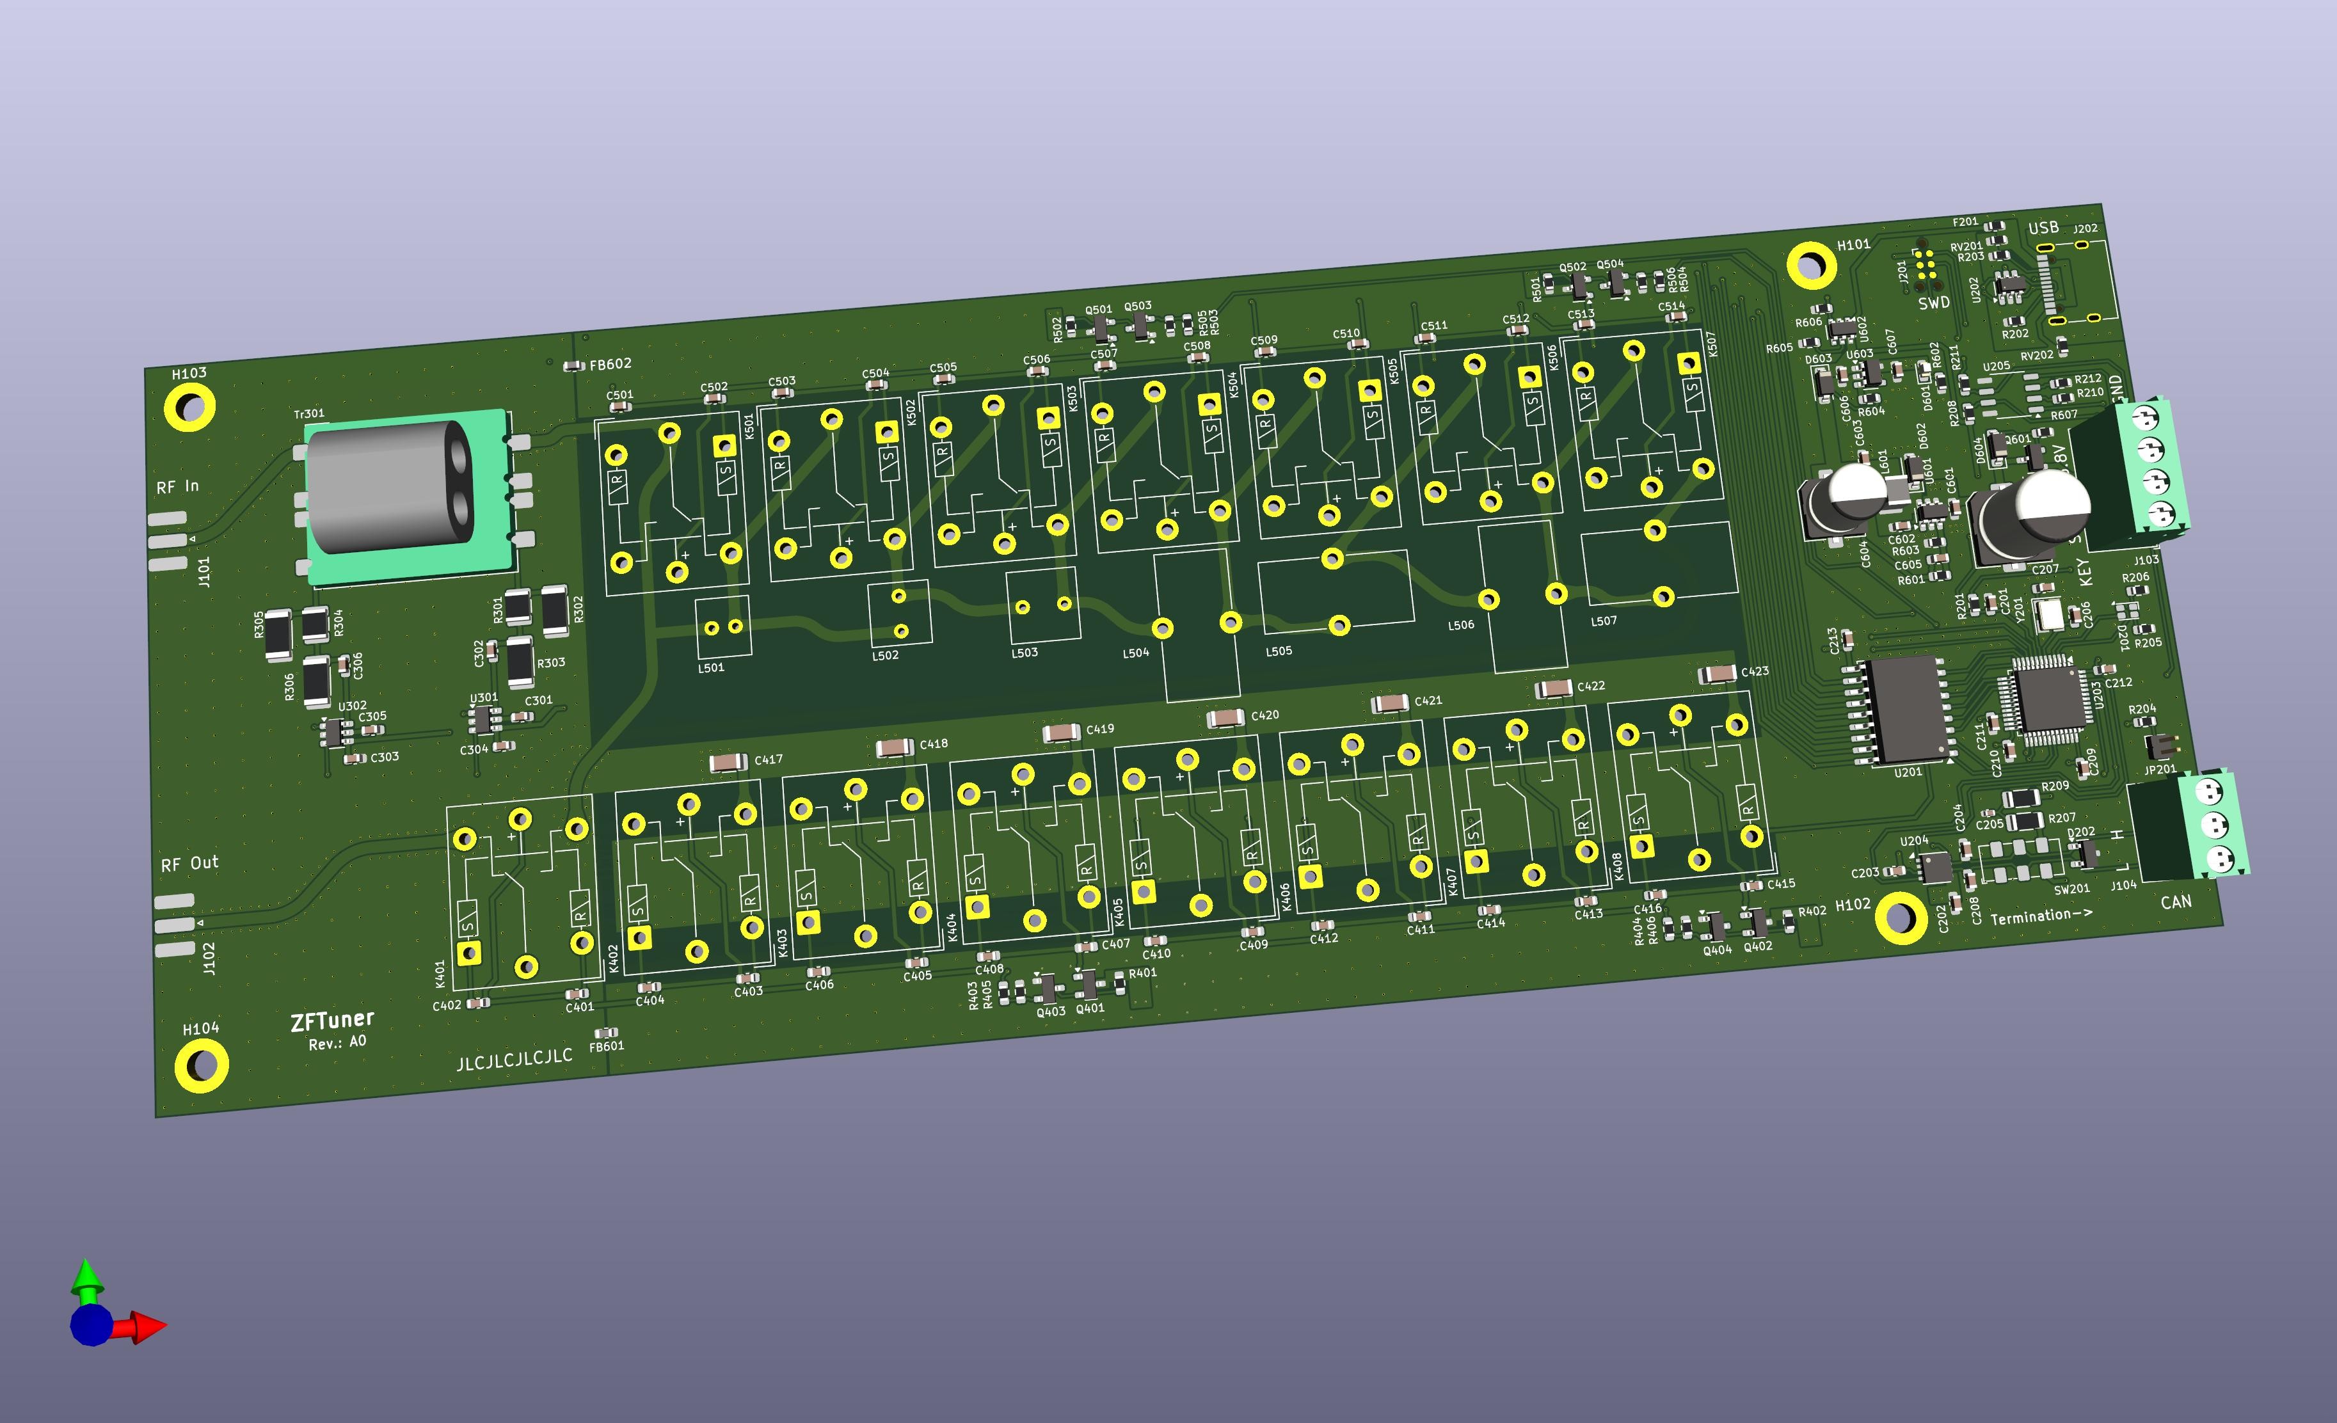This screenshot has width=2337, height=1423.
Task: Click the "C419" capacitor label
Action: pos(1100,729)
